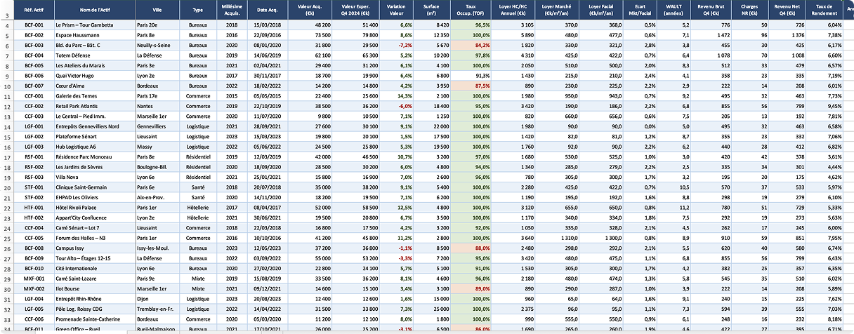Screen dimensions: 854x334
Task: Select the 'Galerie des Ternes' cell
Action: 94,95
